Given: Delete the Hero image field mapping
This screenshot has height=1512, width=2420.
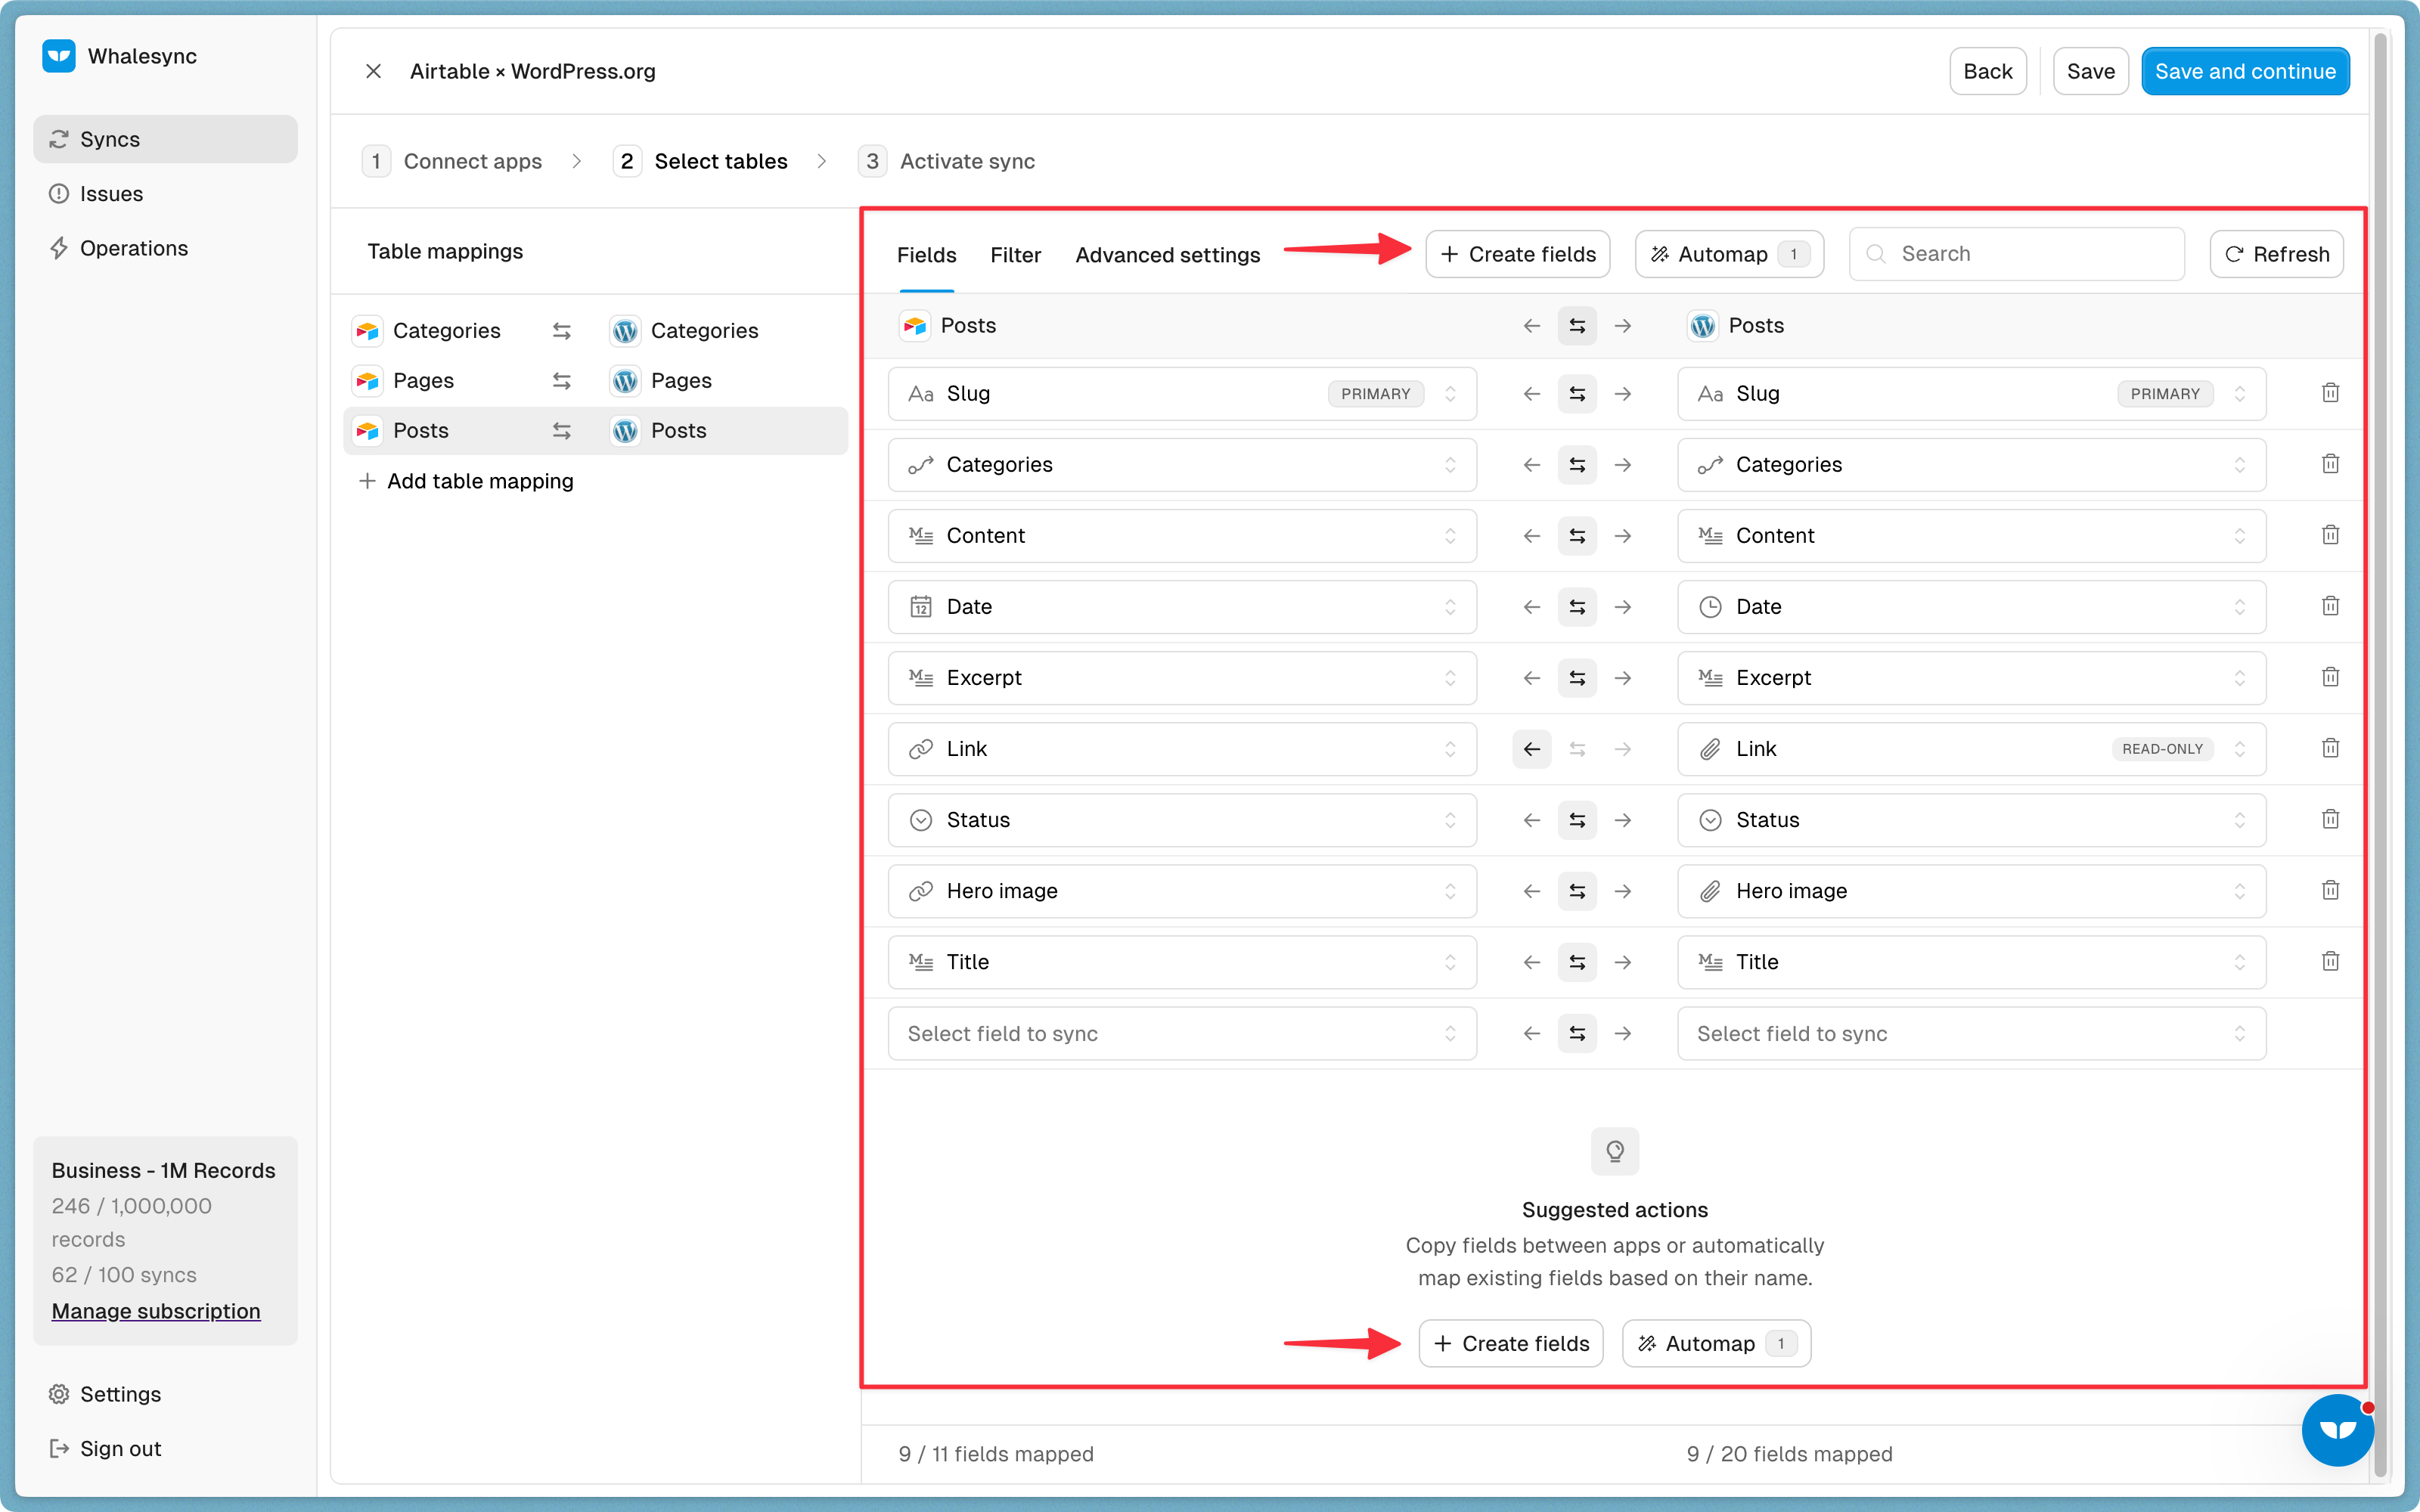Looking at the screenshot, I should tap(2330, 890).
